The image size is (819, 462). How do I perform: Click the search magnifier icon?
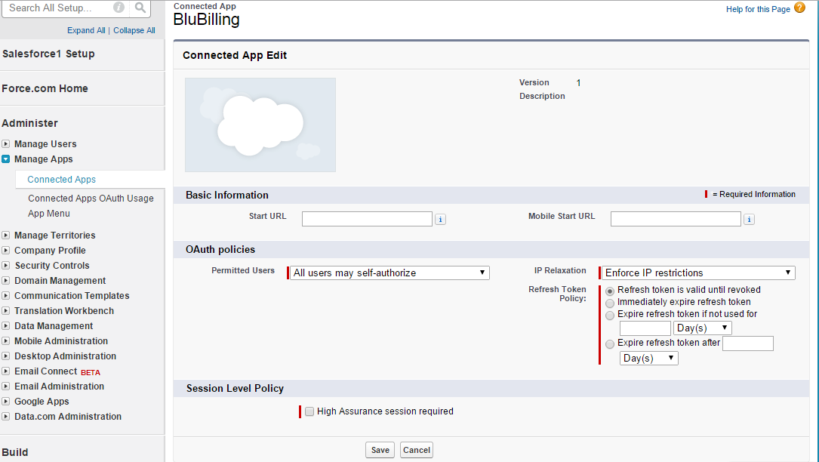[x=140, y=8]
